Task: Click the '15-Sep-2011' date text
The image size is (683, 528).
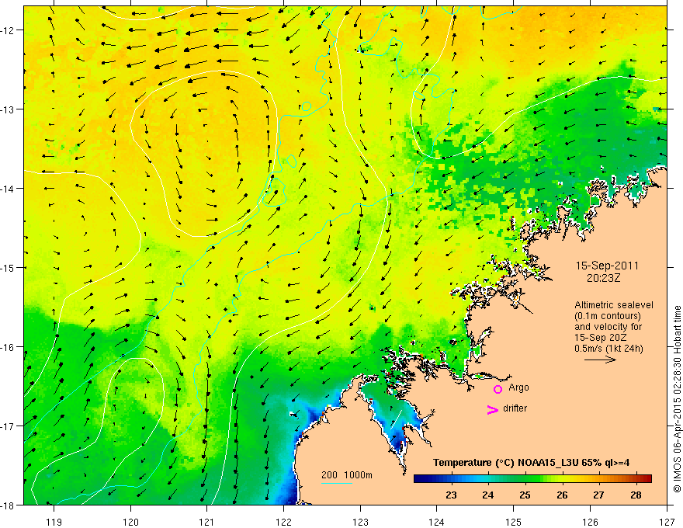Action: tap(607, 266)
